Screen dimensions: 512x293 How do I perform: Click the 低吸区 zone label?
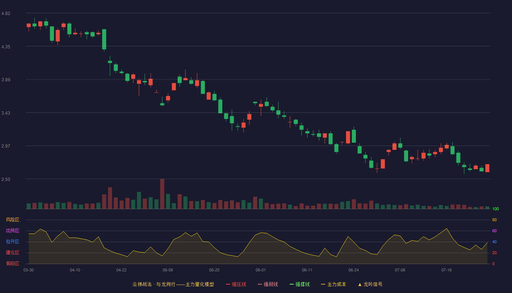pos(12,264)
